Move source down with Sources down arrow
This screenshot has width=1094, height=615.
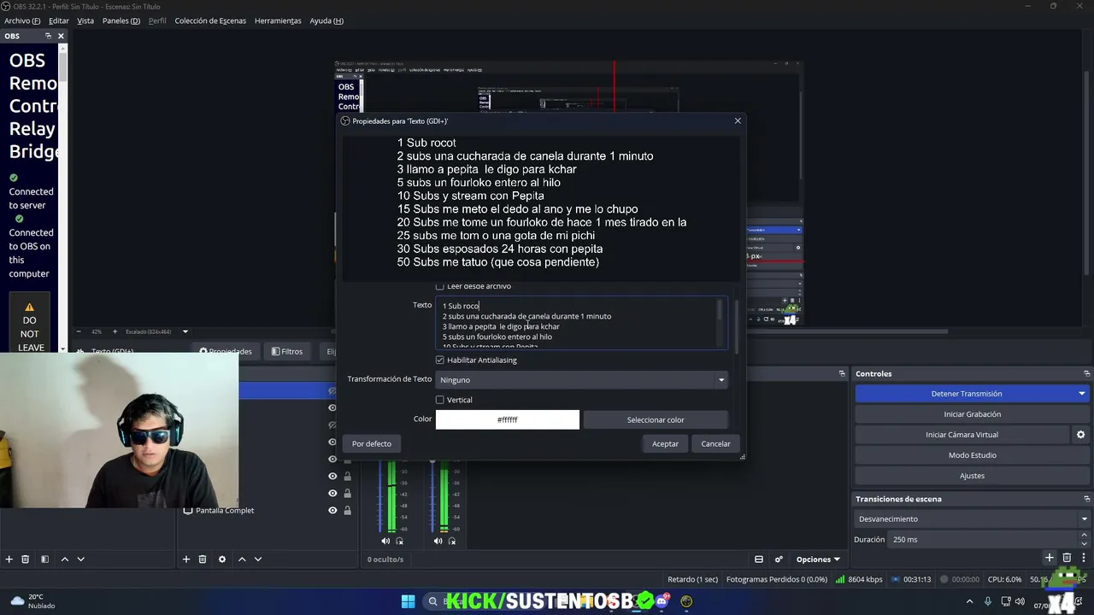coord(258,559)
